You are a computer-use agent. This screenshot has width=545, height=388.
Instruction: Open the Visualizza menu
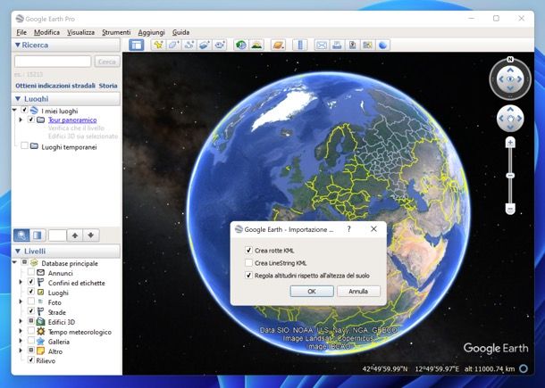pyautogui.click(x=80, y=32)
